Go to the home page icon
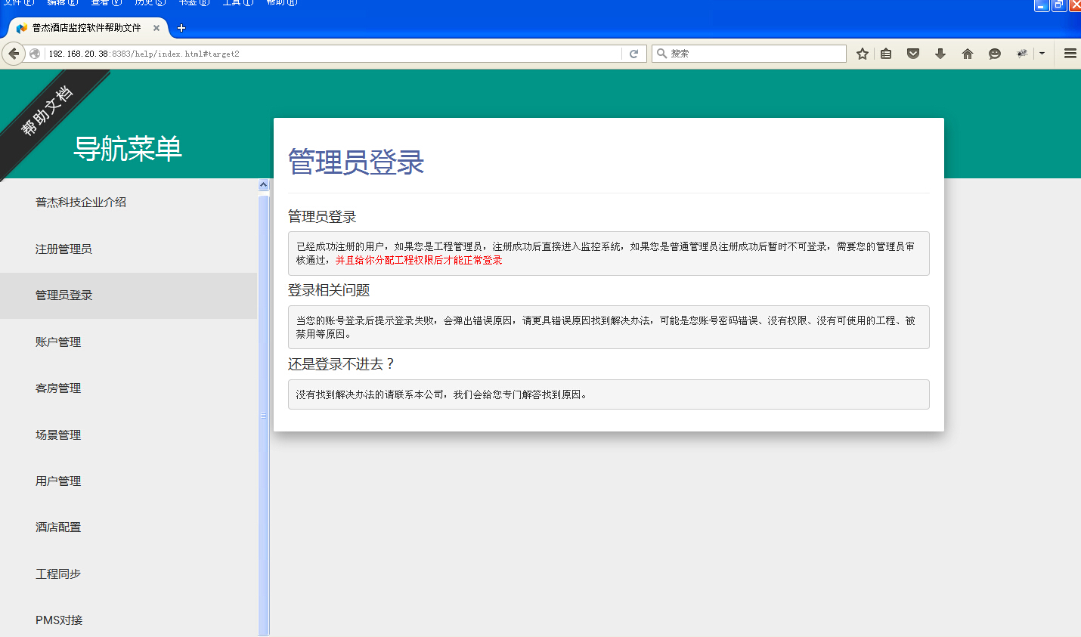This screenshot has width=1081, height=637. point(968,54)
